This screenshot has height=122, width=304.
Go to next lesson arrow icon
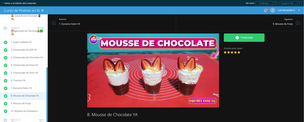pos(298,23)
